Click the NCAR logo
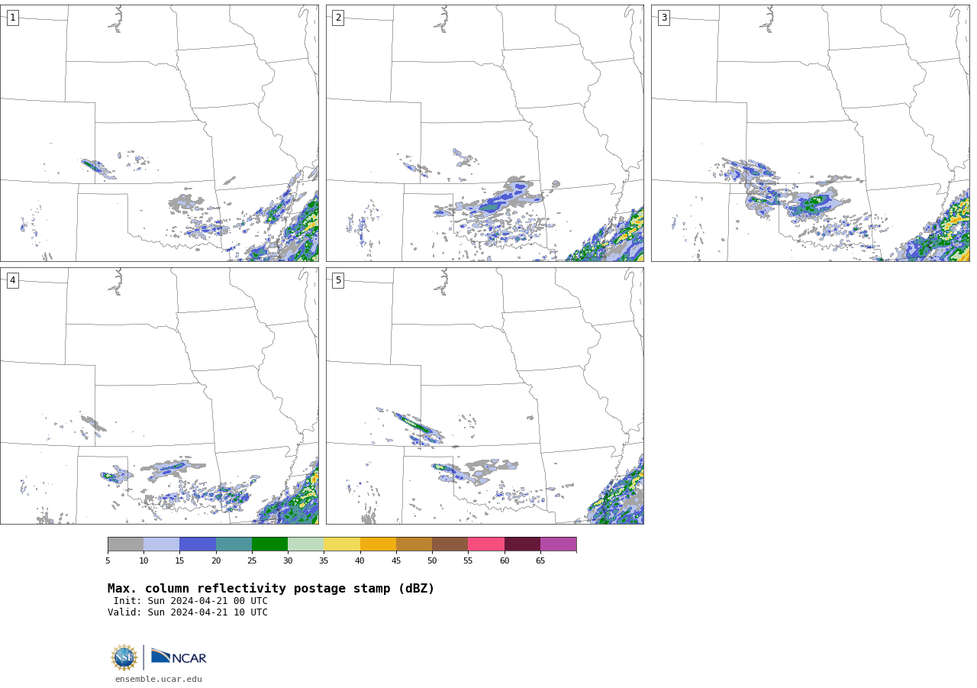The image size is (977, 688). pyautogui.click(x=179, y=657)
